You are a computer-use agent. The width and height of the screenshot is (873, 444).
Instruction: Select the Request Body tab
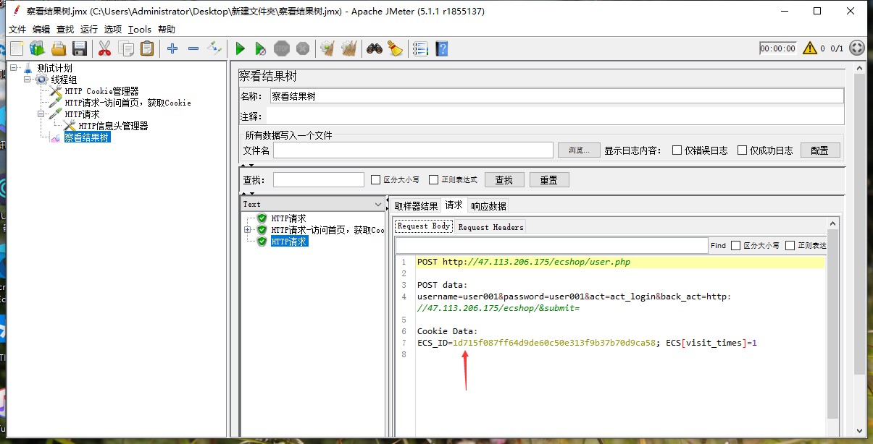tap(424, 226)
